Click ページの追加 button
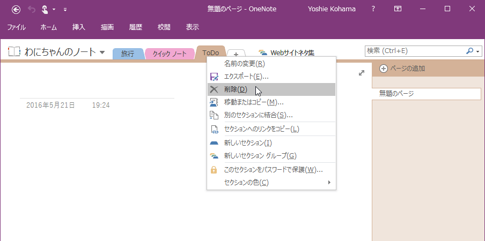 tap(402, 68)
